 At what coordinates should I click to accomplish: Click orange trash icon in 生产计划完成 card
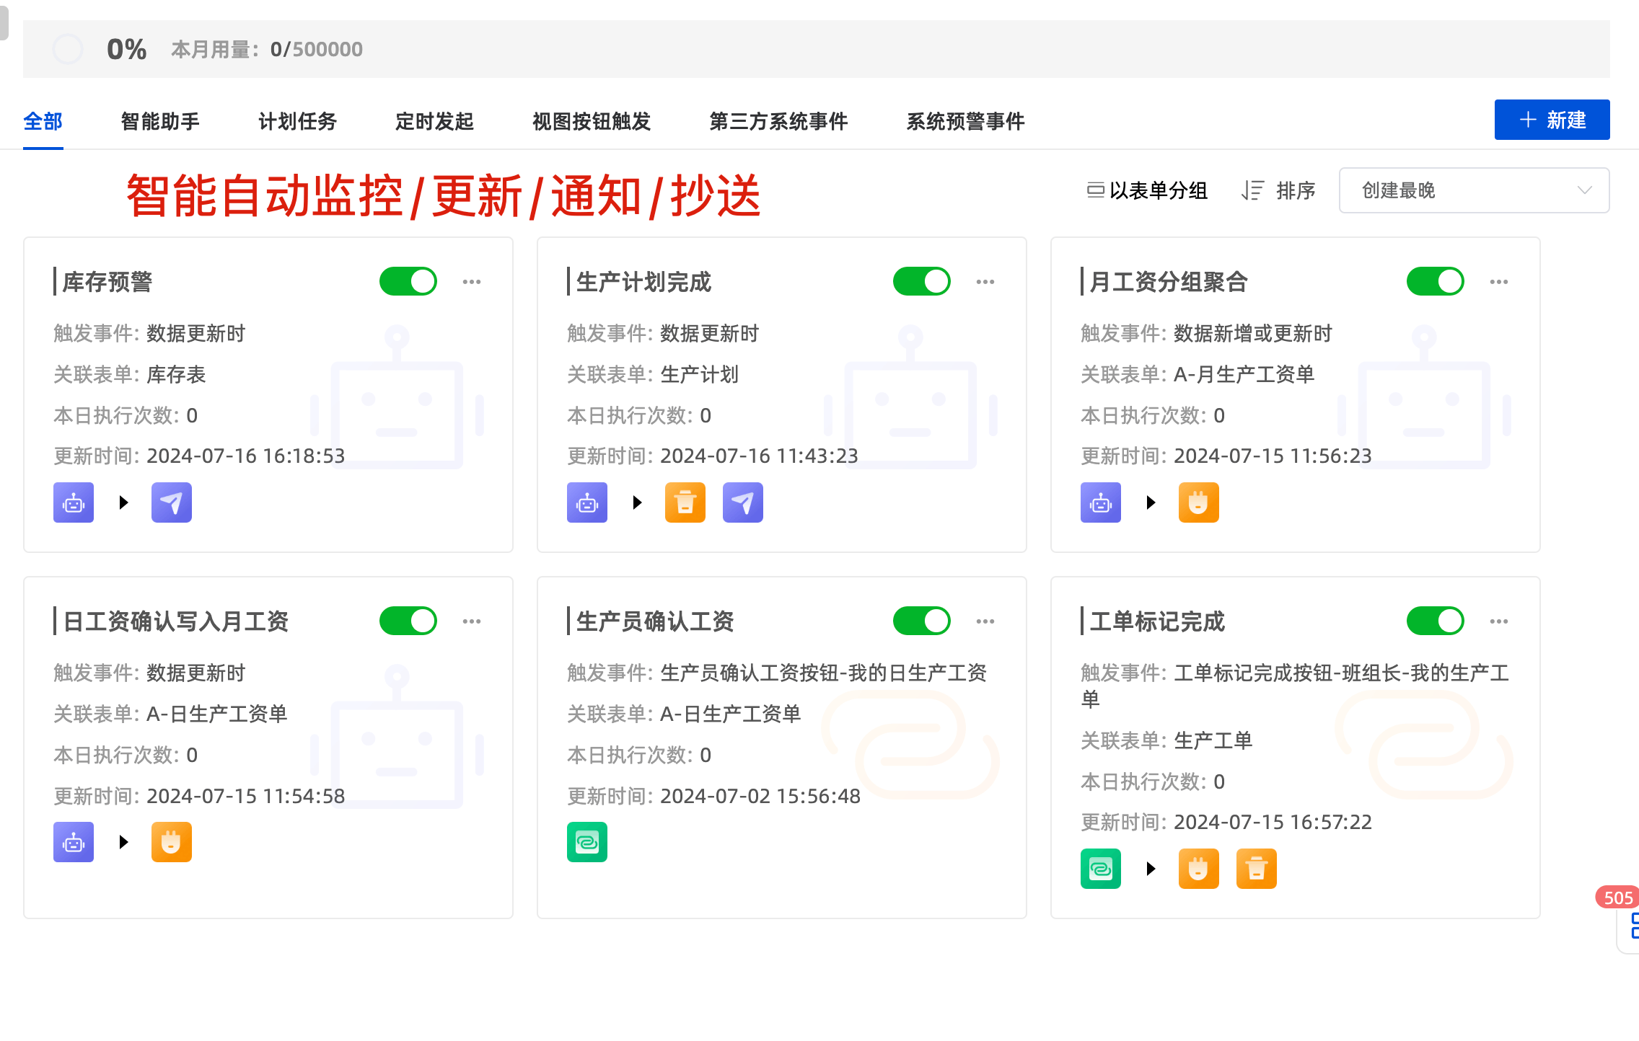click(685, 502)
